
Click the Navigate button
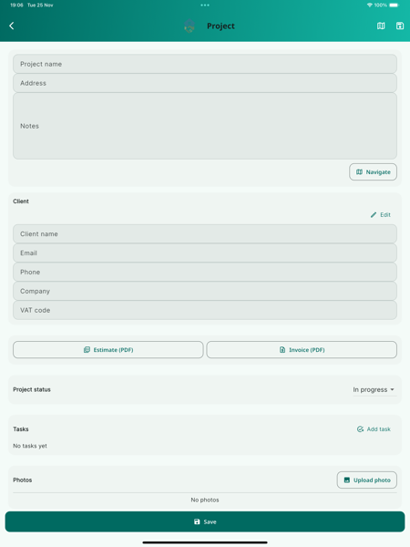tap(373, 172)
